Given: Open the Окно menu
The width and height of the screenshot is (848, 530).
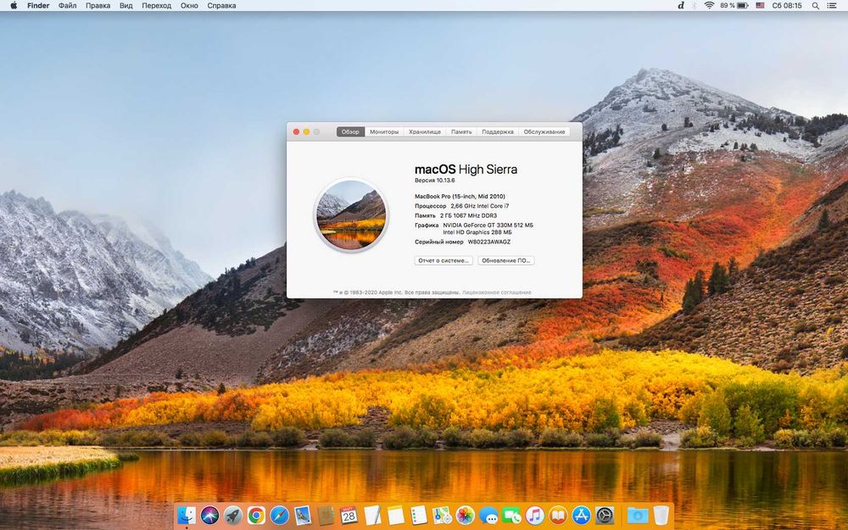Looking at the screenshot, I should point(189,5).
